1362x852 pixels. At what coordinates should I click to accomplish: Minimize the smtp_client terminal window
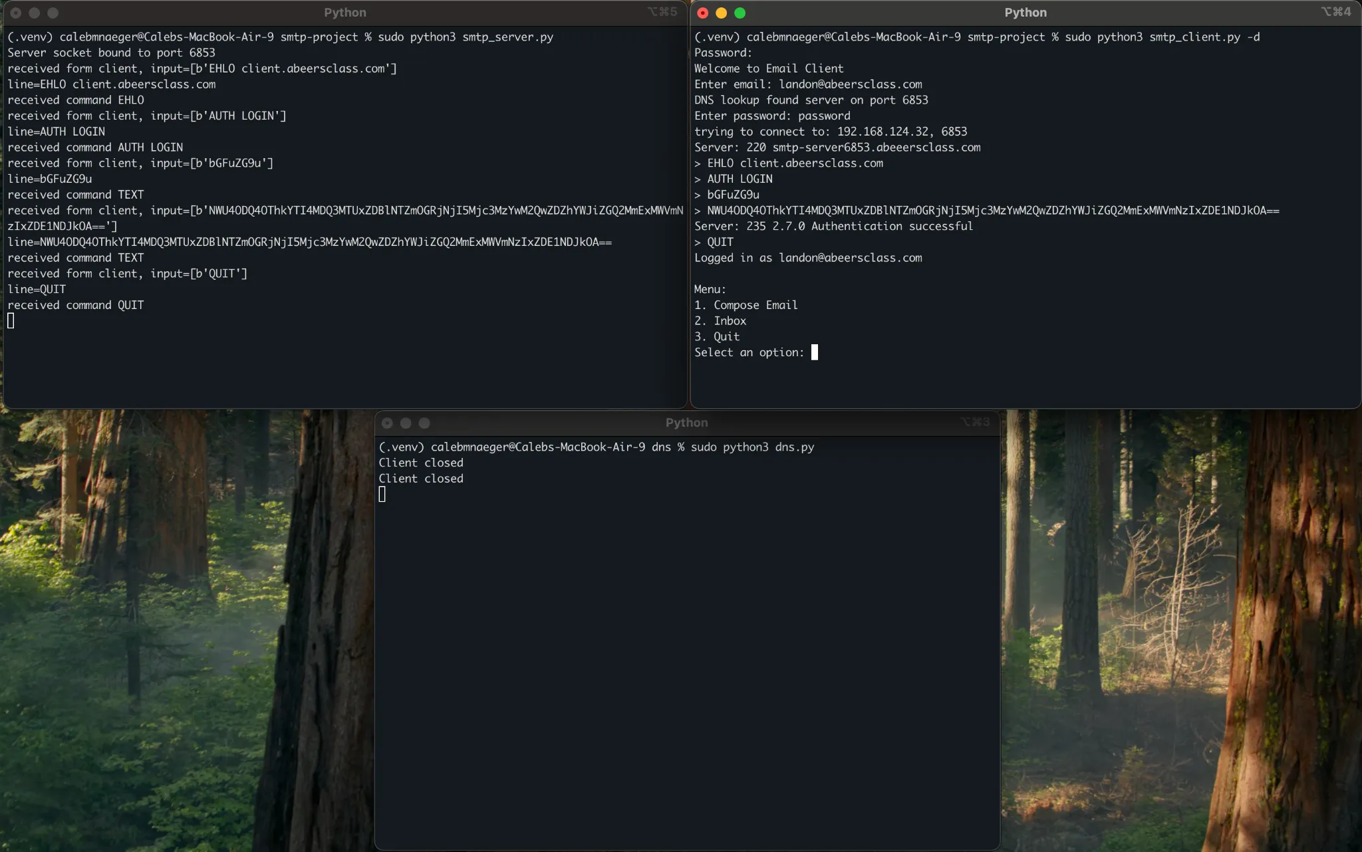pyautogui.click(x=721, y=13)
